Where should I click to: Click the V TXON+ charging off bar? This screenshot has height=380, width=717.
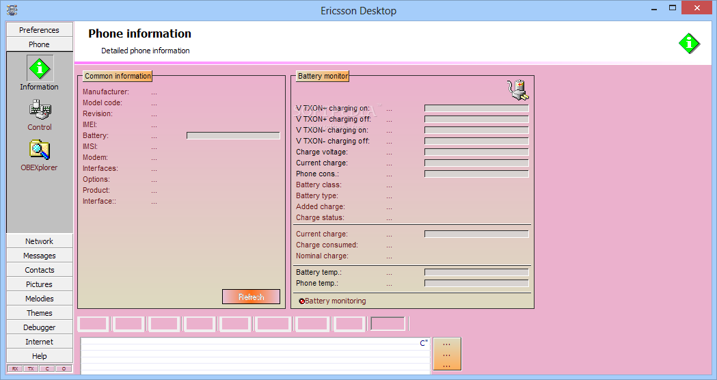[x=476, y=120]
